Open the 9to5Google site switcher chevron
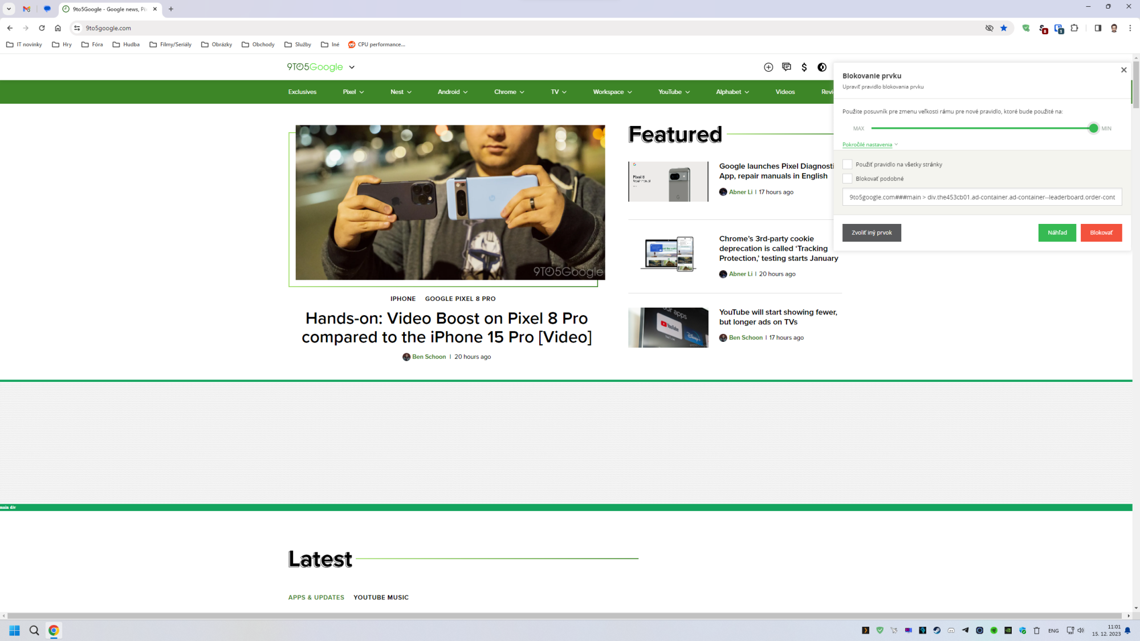 pyautogui.click(x=352, y=67)
